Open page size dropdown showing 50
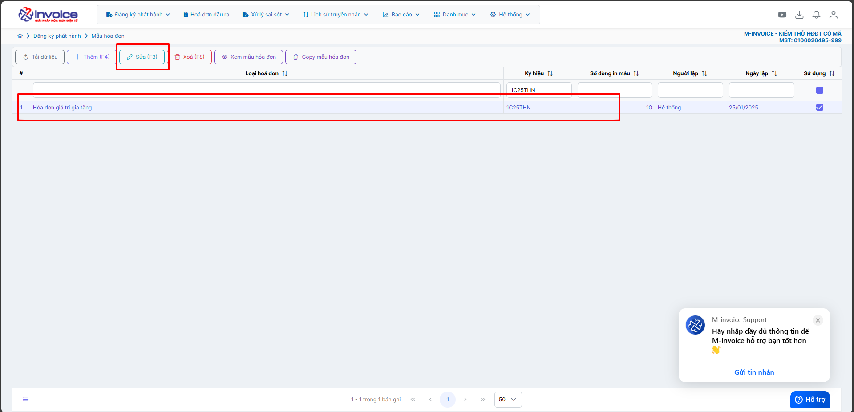Image resolution: width=854 pixels, height=412 pixels. click(x=508, y=400)
